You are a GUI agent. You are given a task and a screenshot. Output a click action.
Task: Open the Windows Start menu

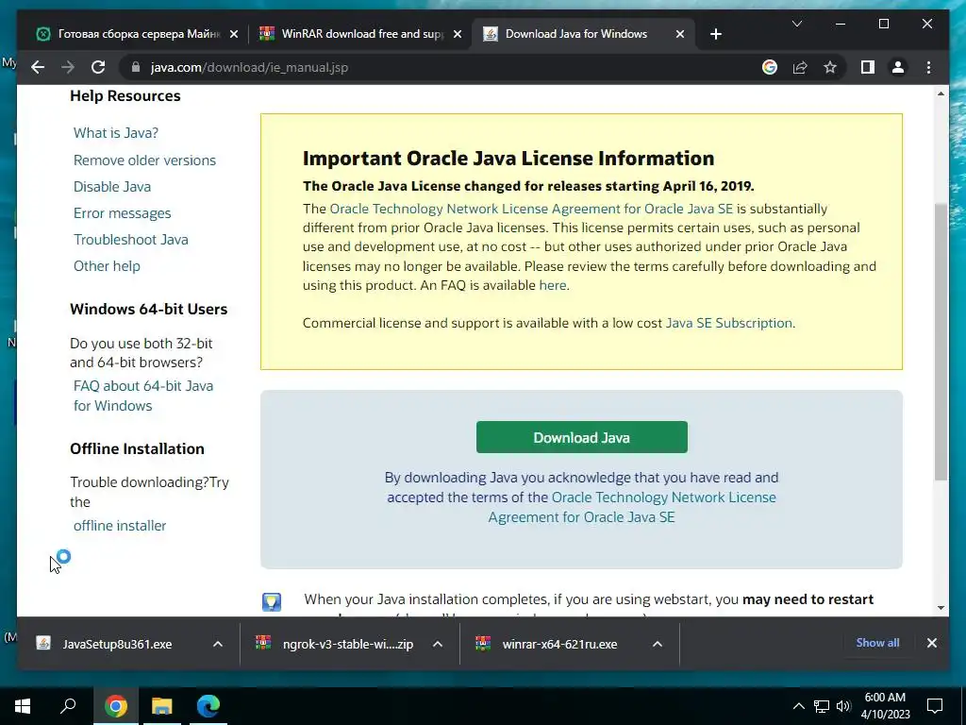click(x=23, y=706)
